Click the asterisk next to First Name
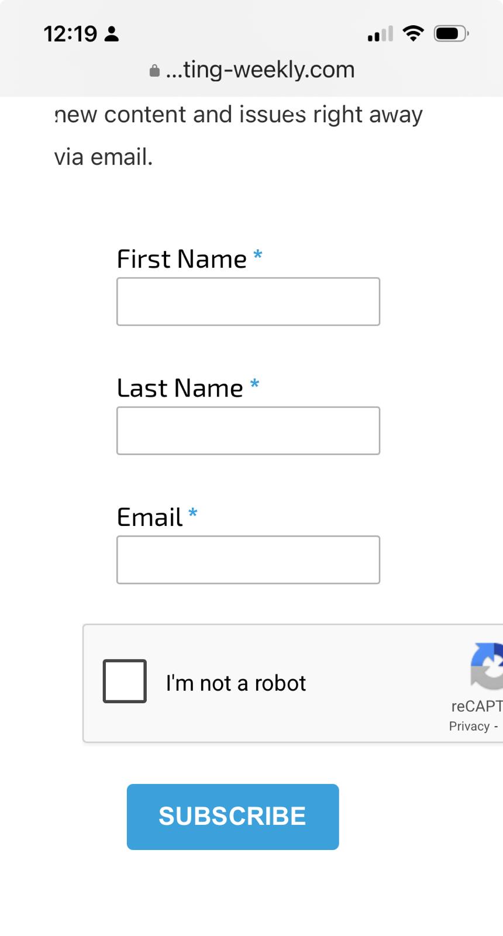Screen dimensions: 503x936 pos(257,255)
